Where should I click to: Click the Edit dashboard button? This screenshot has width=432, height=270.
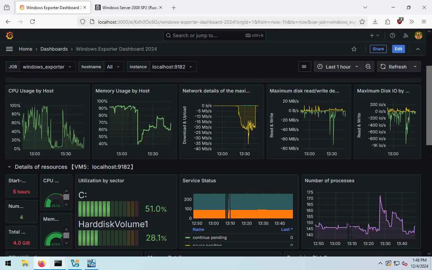399,49
